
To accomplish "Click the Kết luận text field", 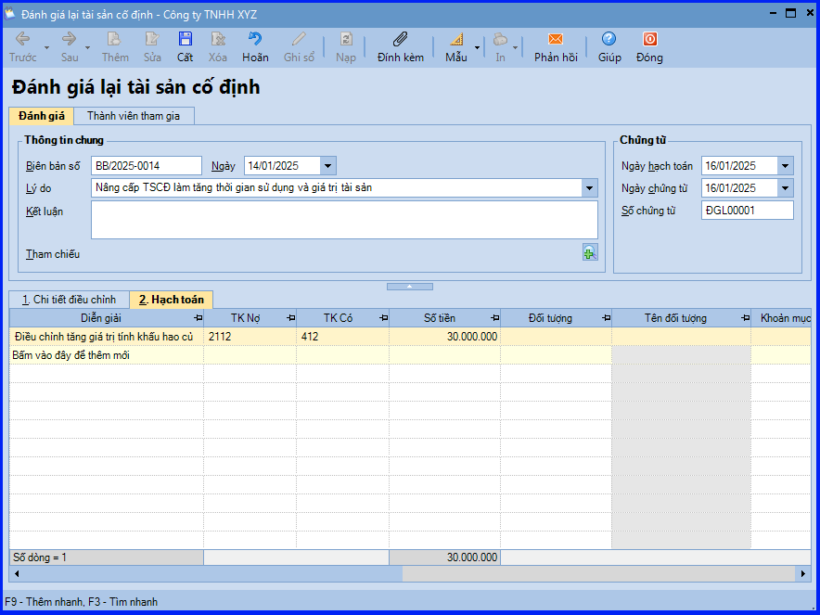I will [x=343, y=220].
